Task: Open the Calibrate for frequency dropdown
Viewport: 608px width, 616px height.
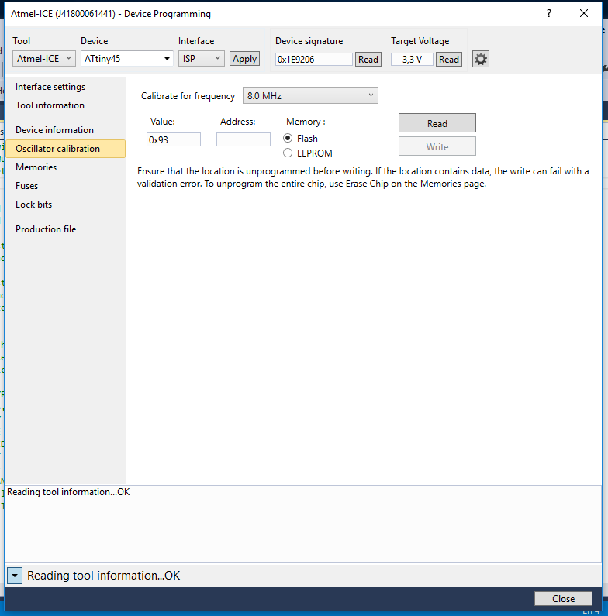Action: click(x=310, y=95)
